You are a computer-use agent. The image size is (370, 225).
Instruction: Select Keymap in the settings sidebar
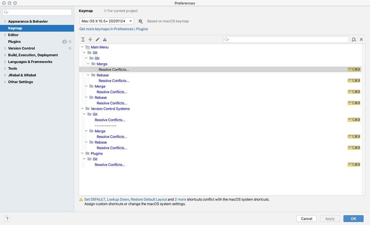pyautogui.click(x=37, y=28)
